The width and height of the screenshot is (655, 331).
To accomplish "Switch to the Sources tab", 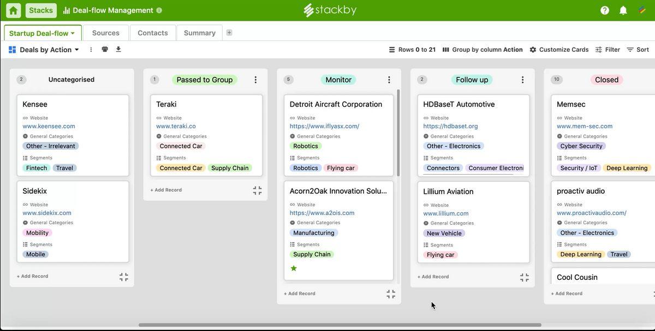I will [106, 33].
